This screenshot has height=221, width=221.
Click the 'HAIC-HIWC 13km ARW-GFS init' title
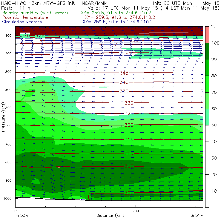(38, 3)
